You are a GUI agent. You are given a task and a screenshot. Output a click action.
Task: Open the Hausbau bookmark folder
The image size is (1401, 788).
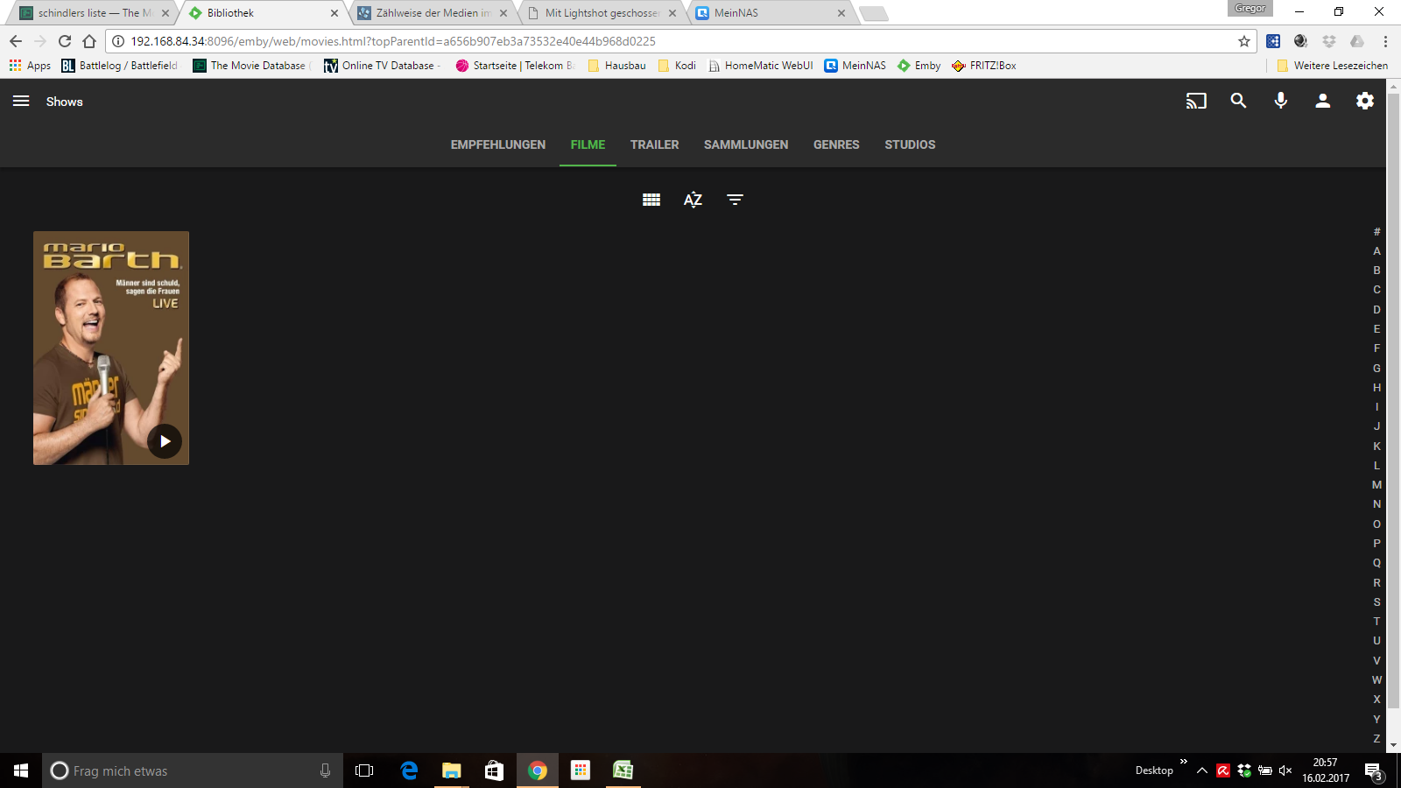point(617,66)
